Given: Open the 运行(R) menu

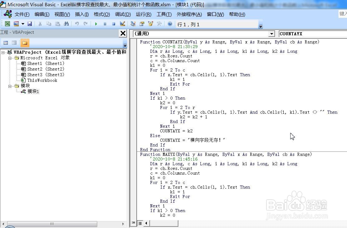Looking at the screenshot, I should [143, 14].
